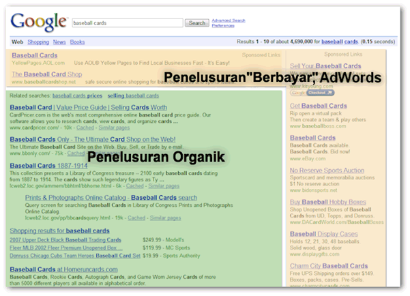Open Charm City Baseball Cards ad
410x296 pixels.
pos(329,266)
